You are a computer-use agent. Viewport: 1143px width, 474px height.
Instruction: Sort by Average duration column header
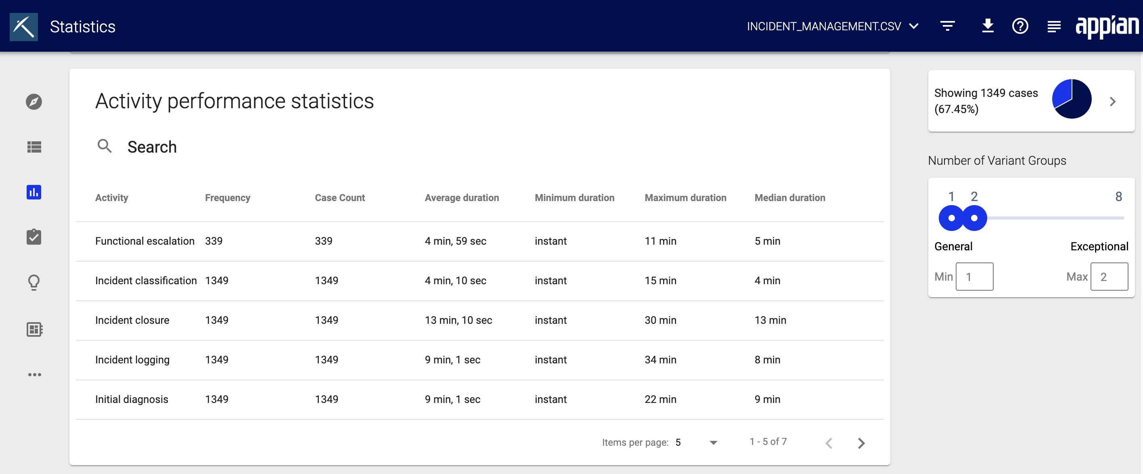[461, 197]
